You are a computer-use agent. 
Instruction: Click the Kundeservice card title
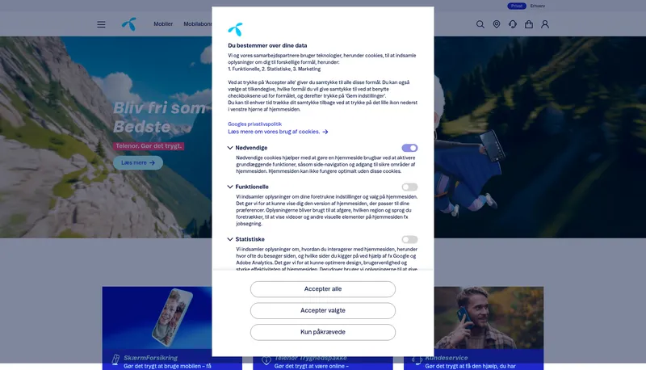pyautogui.click(x=447, y=358)
